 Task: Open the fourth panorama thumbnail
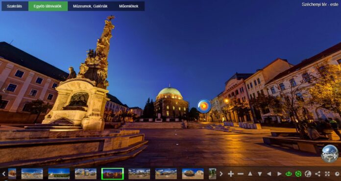pos(86,174)
